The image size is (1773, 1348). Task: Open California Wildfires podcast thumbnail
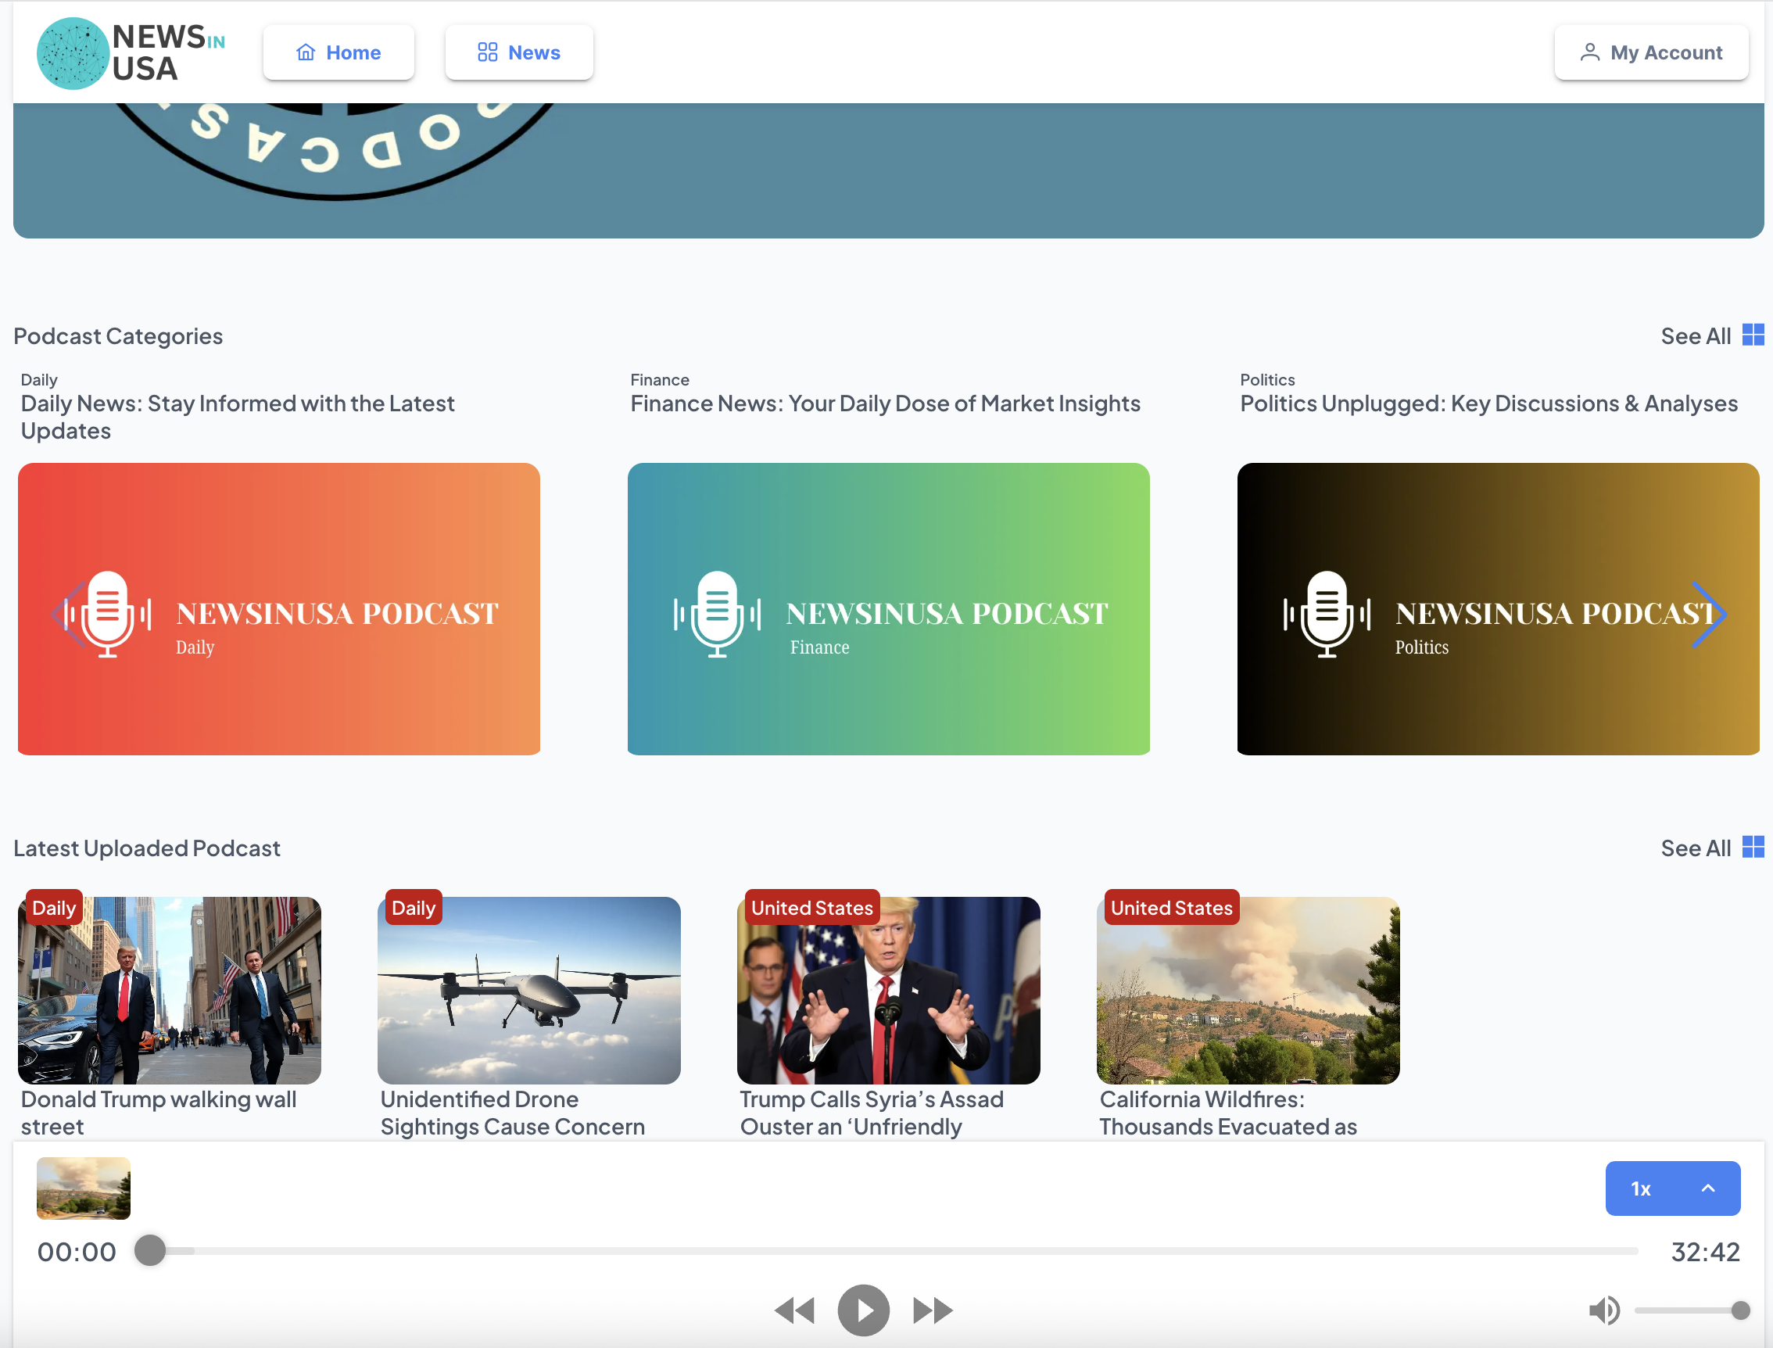point(1248,990)
